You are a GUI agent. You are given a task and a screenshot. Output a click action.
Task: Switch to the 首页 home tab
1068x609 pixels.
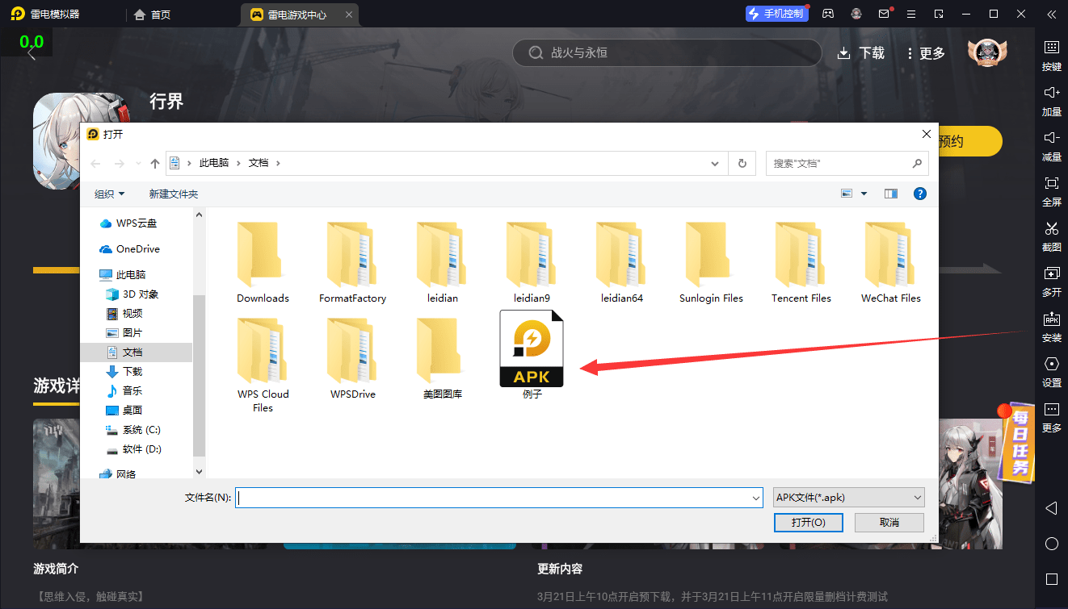coord(152,15)
